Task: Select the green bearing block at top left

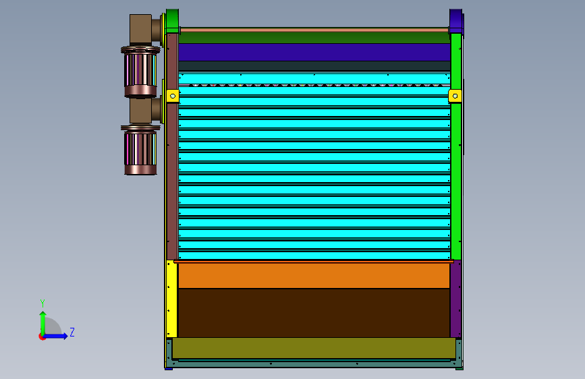Action: pos(172,21)
